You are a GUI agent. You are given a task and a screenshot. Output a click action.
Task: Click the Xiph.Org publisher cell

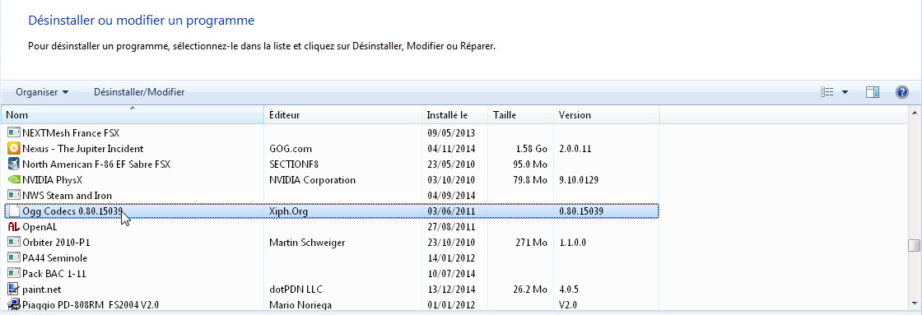(x=289, y=211)
